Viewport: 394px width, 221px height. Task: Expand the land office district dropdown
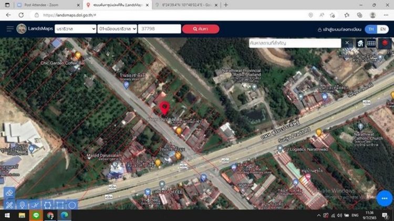click(x=117, y=29)
